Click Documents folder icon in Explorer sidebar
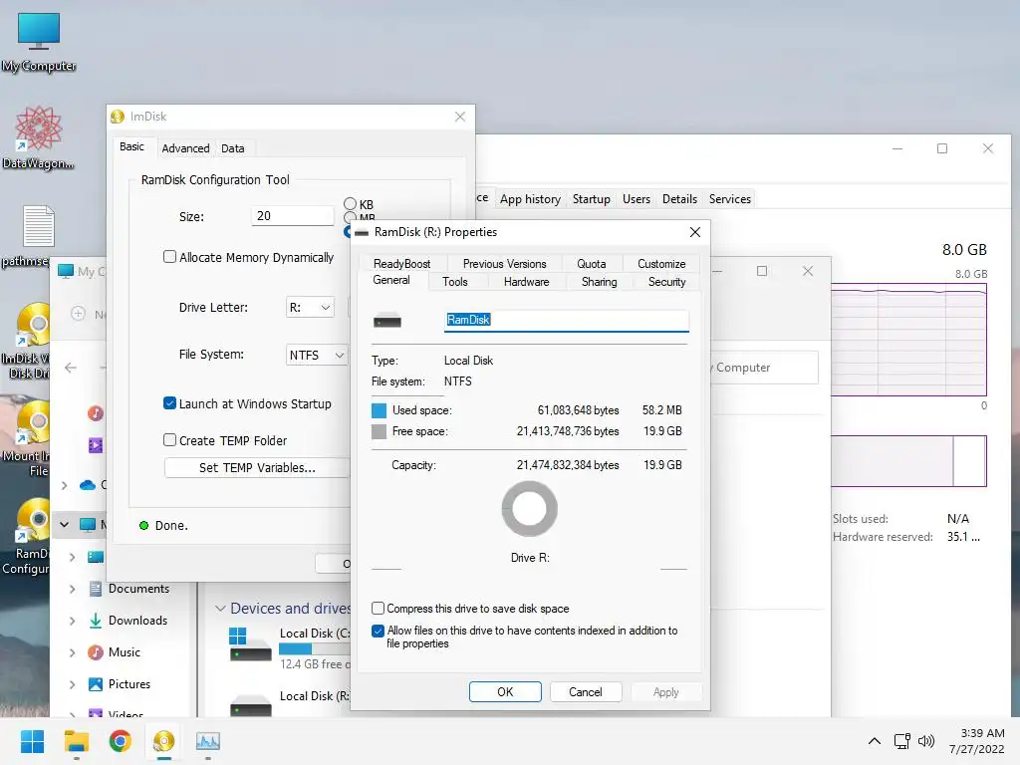This screenshot has height=765, width=1020. click(96, 589)
